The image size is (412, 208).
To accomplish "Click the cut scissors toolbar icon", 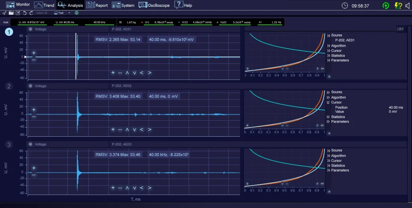I will click(x=4, y=13).
